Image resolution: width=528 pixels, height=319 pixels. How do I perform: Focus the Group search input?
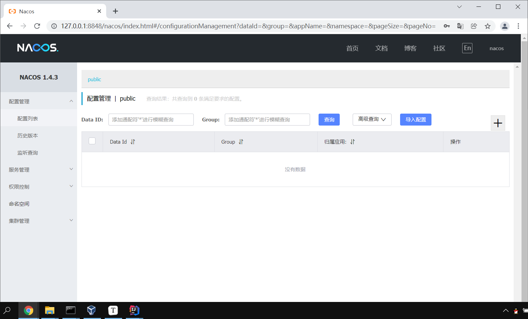267,119
